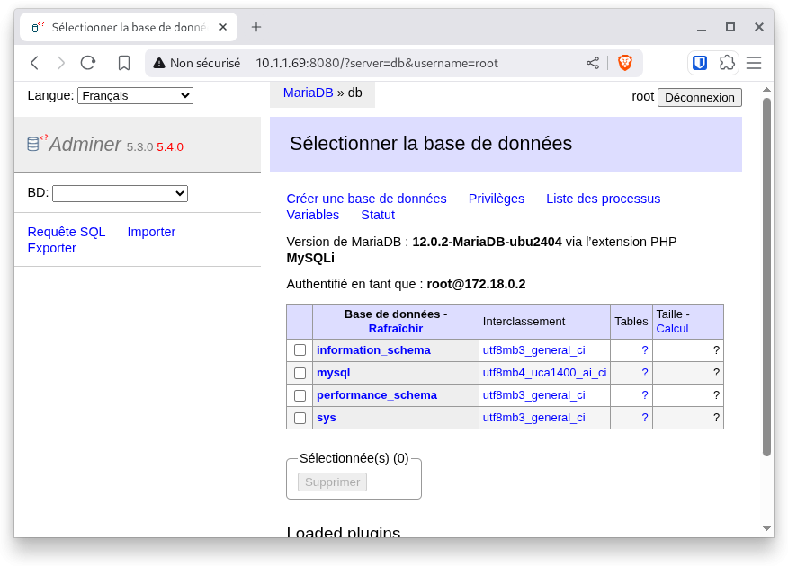788x566 pixels.
Task: Click the tables count ? for mysql
Action: click(645, 373)
